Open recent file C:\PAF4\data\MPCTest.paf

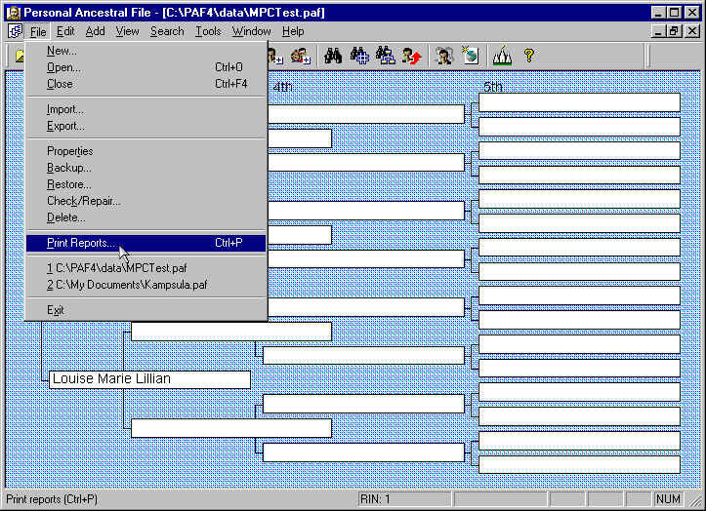117,268
